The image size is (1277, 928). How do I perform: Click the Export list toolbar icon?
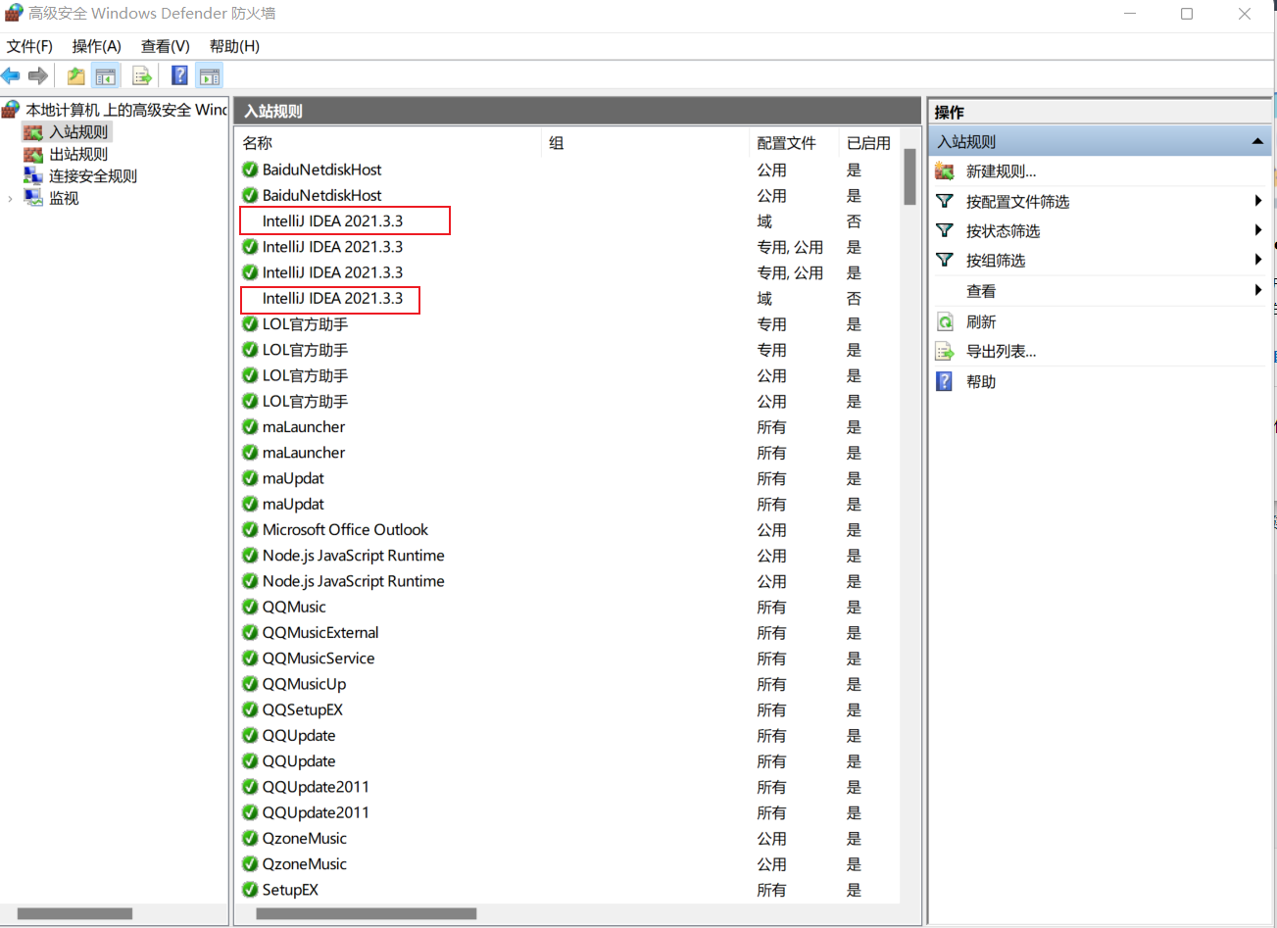[142, 75]
